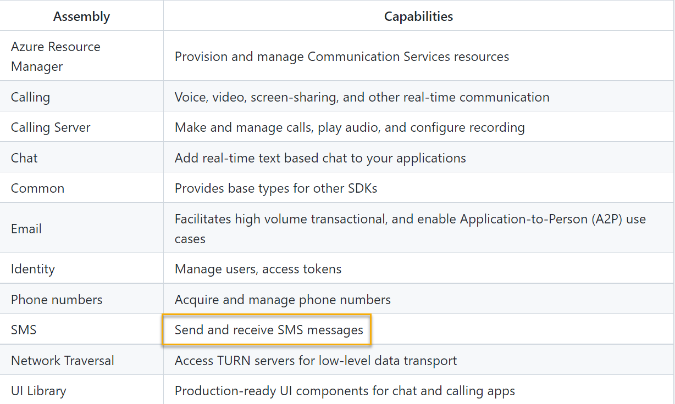Image resolution: width=675 pixels, height=404 pixels.
Task: Click 'Facilitates high volume transactional' description
Action: pyautogui.click(x=410, y=229)
